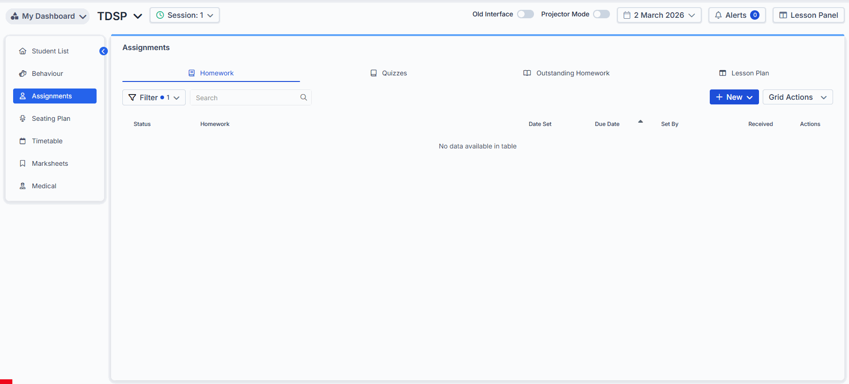Open the Filter dropdown
The width and height of the screenshot is (849, 384).
(154, 97)
